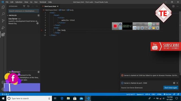Select the html basic.html editor tab
The image size is (181, 101).
50,6
